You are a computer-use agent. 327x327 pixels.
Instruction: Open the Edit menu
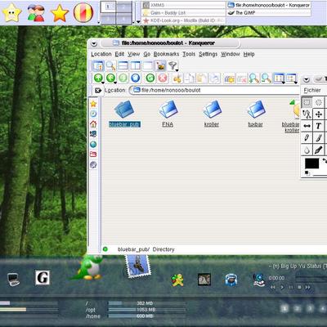(119, 54)
